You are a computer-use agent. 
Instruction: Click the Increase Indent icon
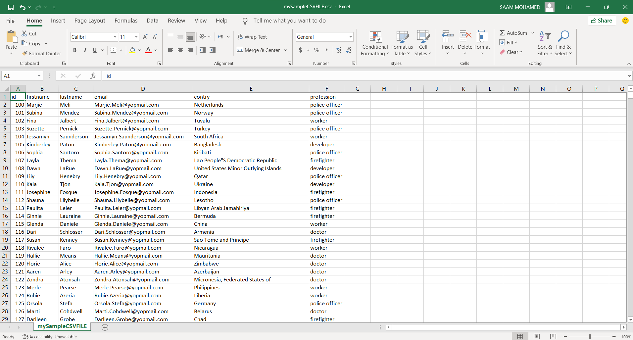(213, 50)
